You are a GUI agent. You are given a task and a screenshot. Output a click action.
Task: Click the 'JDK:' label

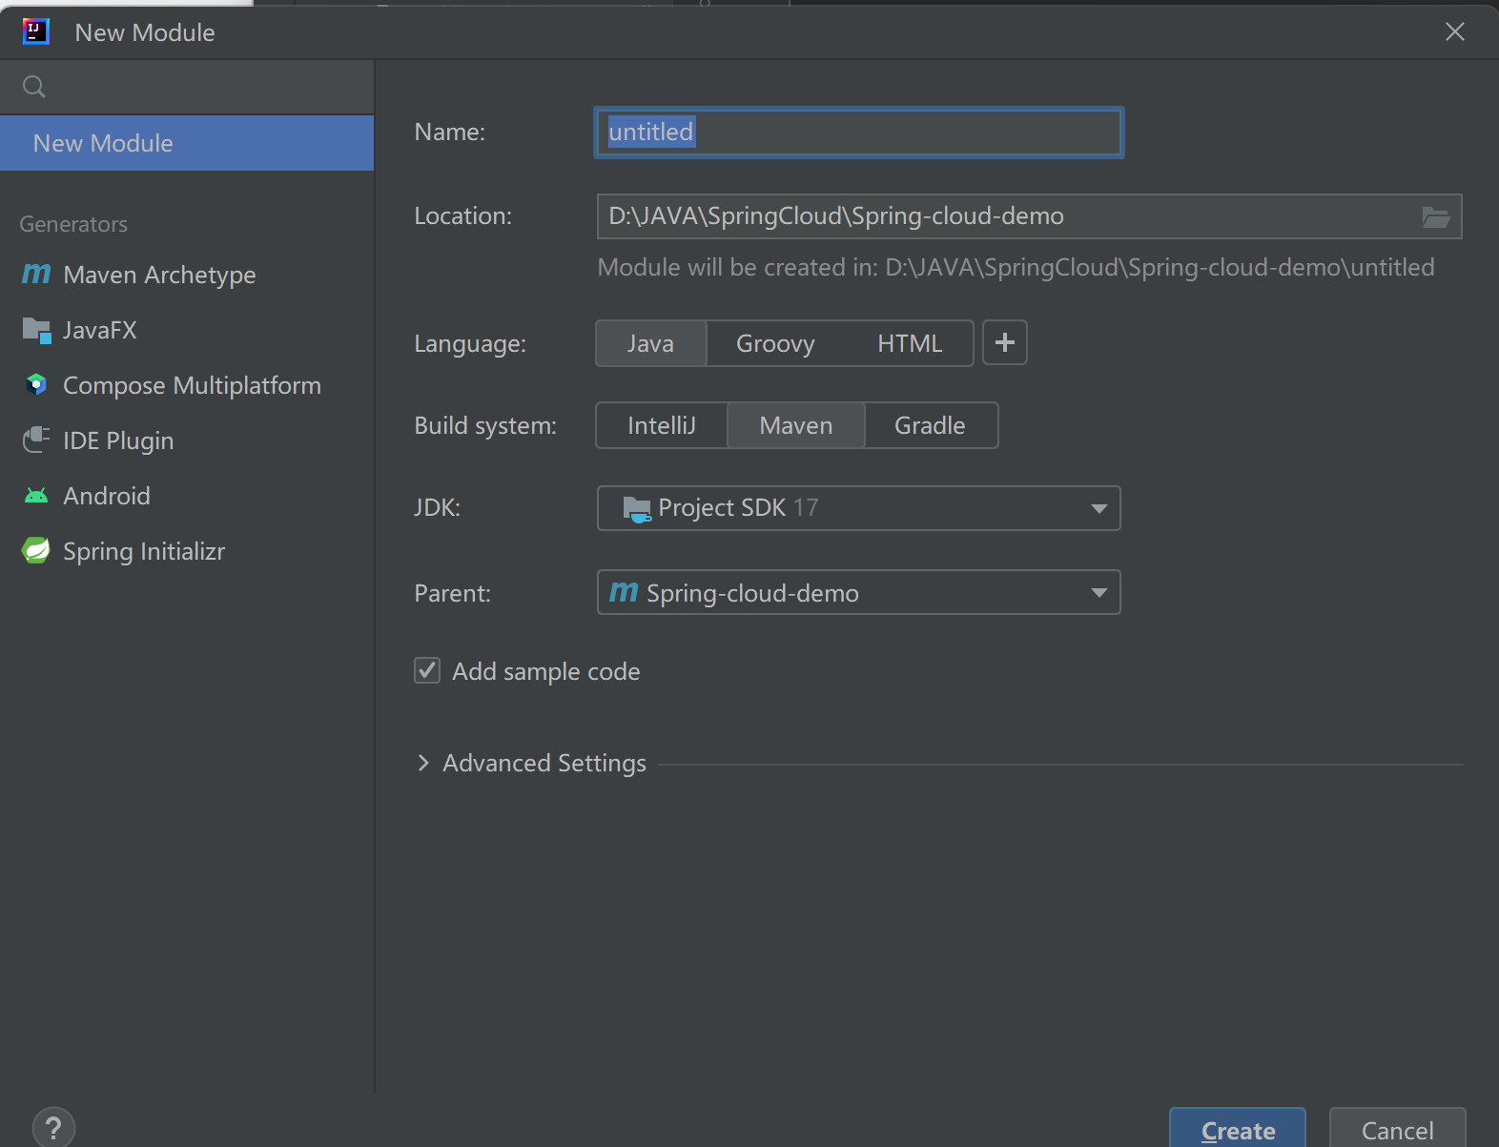point(438,507)
